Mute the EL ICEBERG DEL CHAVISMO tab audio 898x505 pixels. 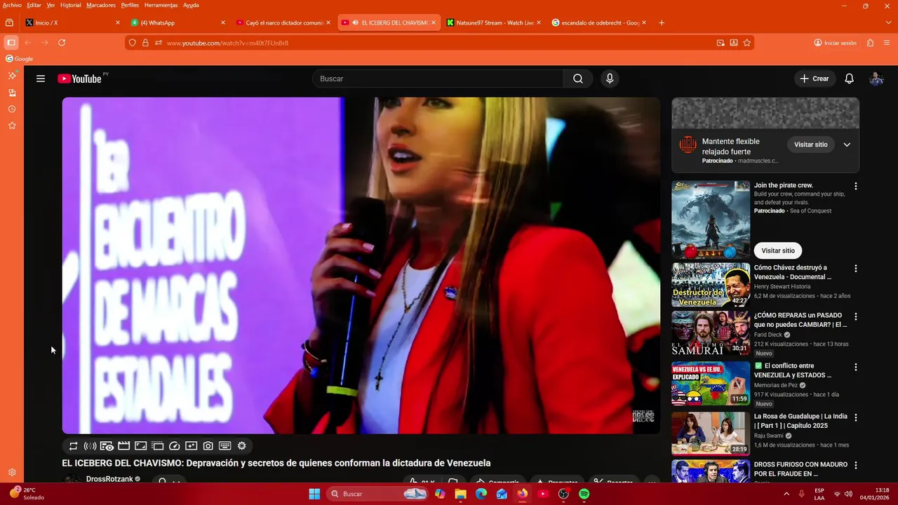[x=356, y=22]
